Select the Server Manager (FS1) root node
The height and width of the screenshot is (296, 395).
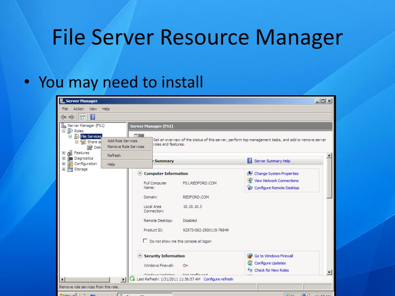(86, 125)
